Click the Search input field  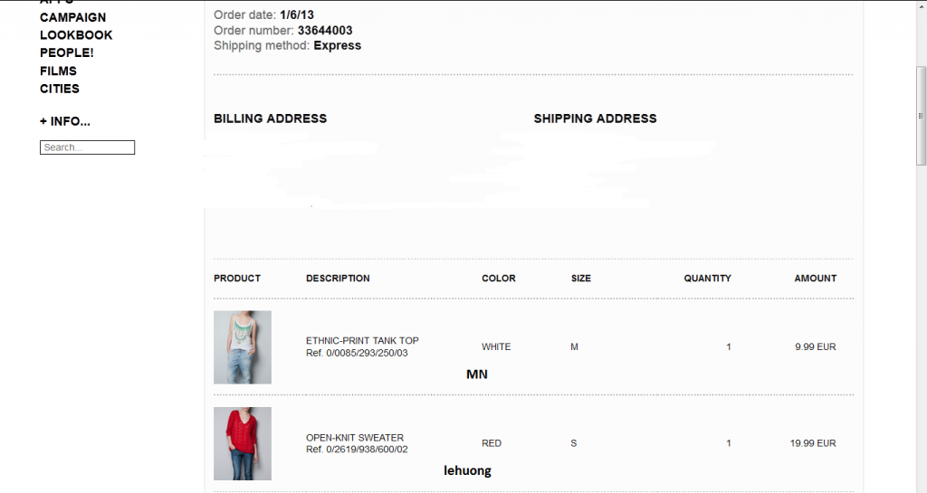point(87,147)
